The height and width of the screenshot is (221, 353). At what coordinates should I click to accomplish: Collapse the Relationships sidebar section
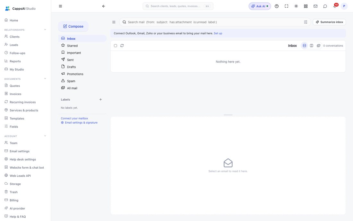click(x=45, y=30)
